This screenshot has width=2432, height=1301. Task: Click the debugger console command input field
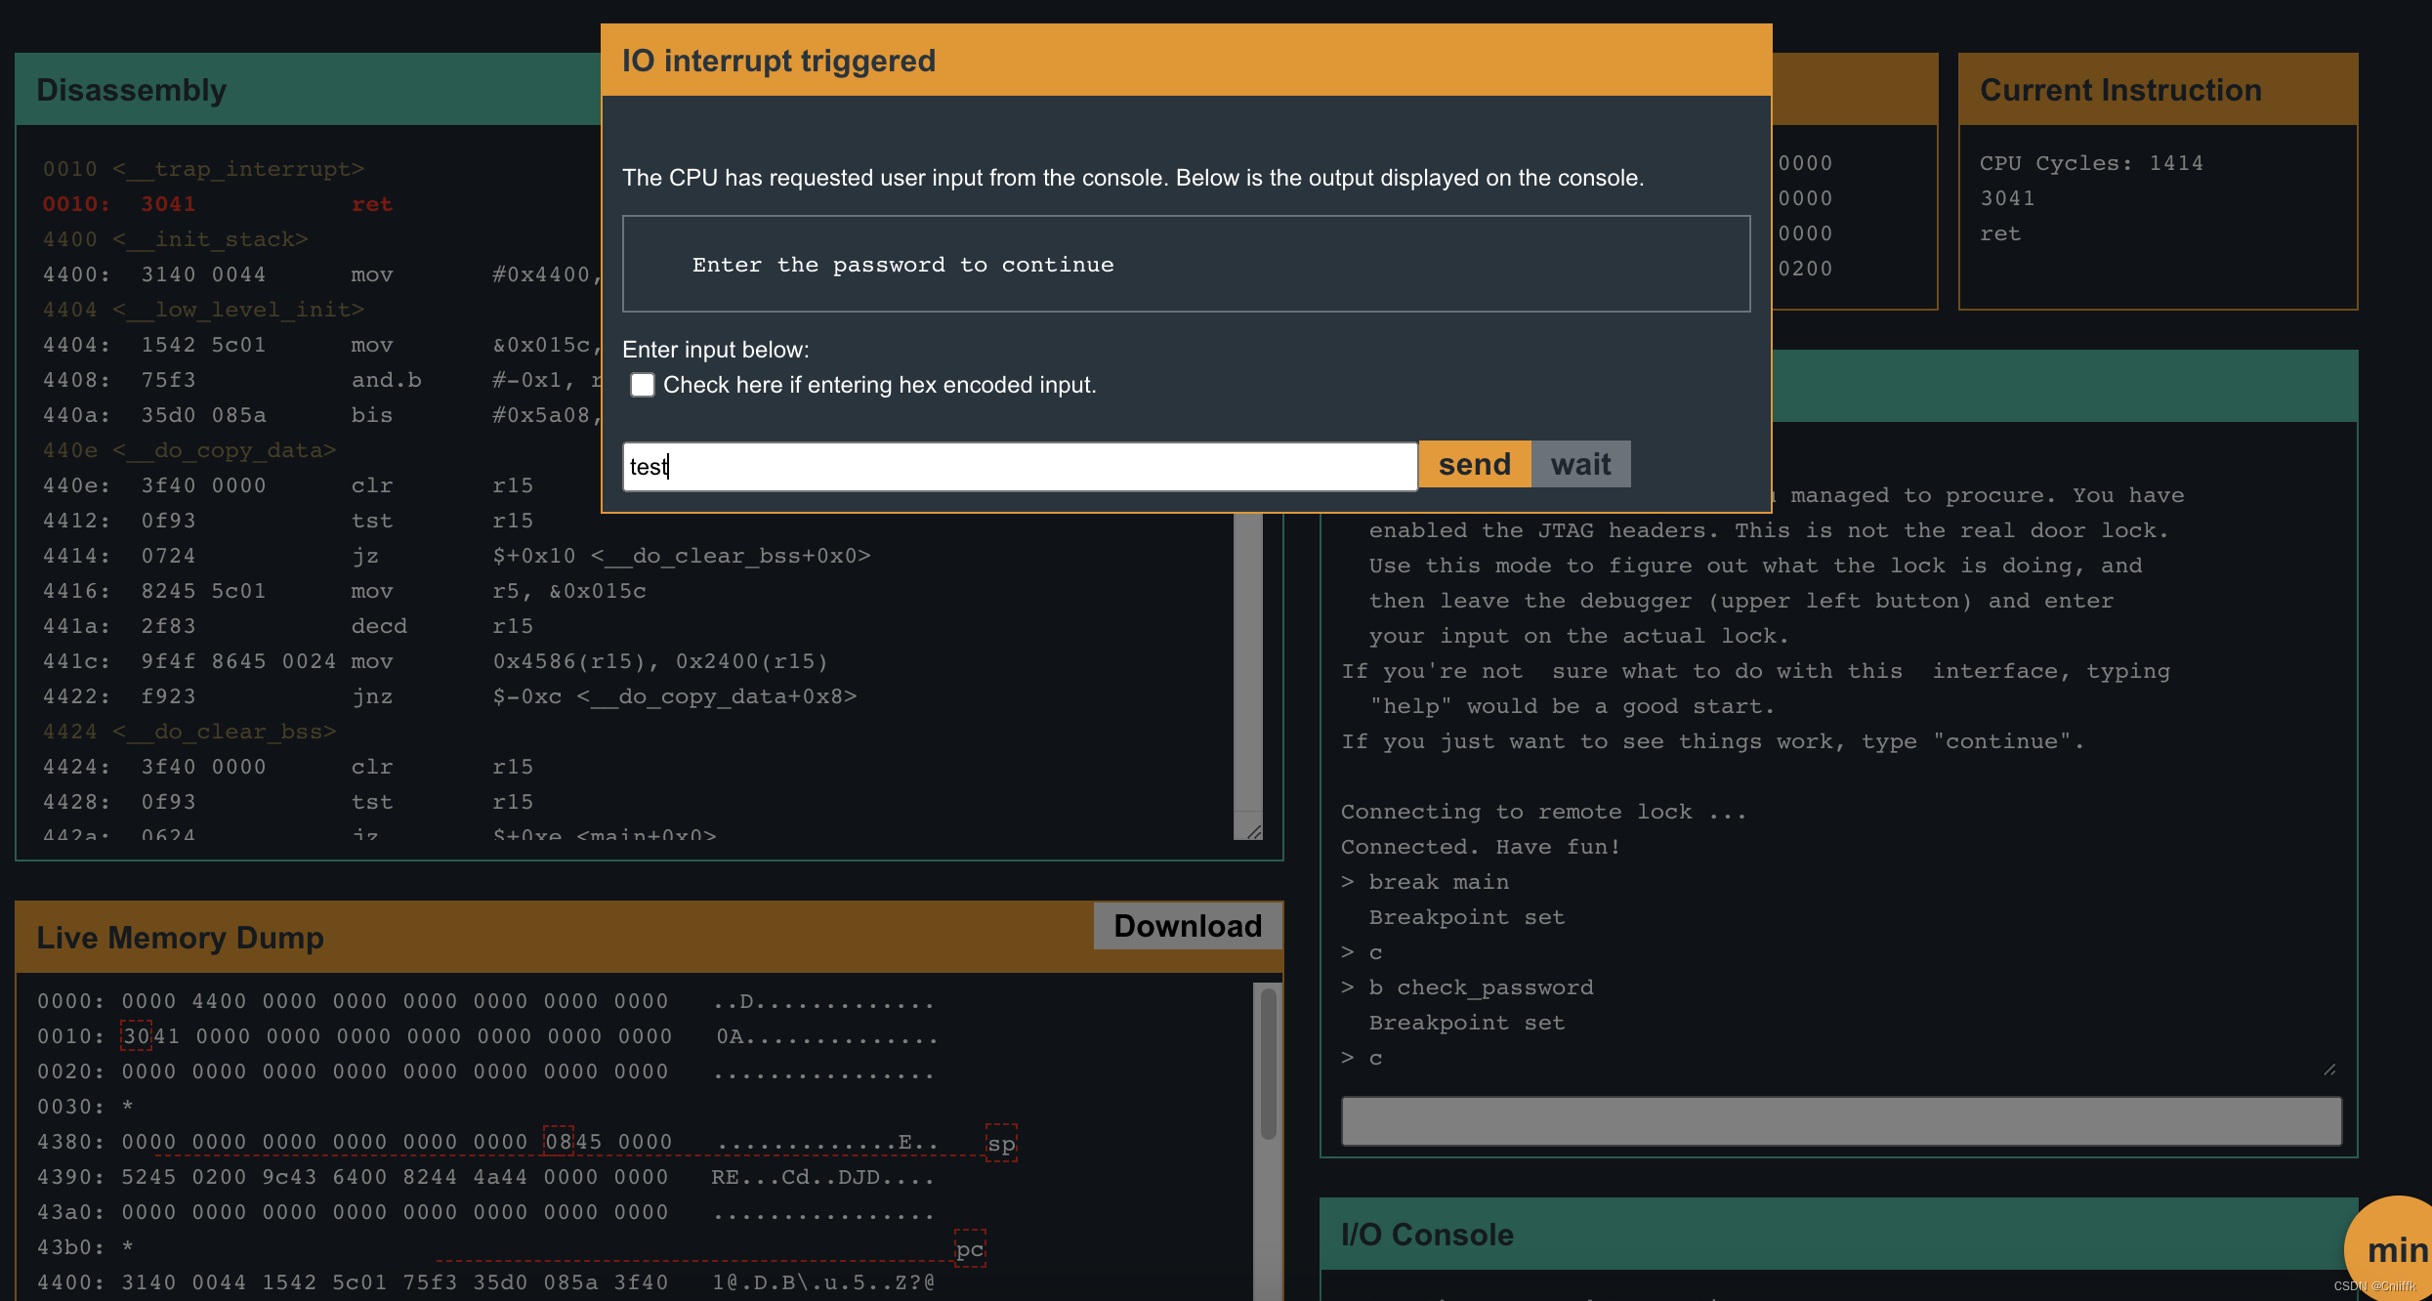1841,1120
